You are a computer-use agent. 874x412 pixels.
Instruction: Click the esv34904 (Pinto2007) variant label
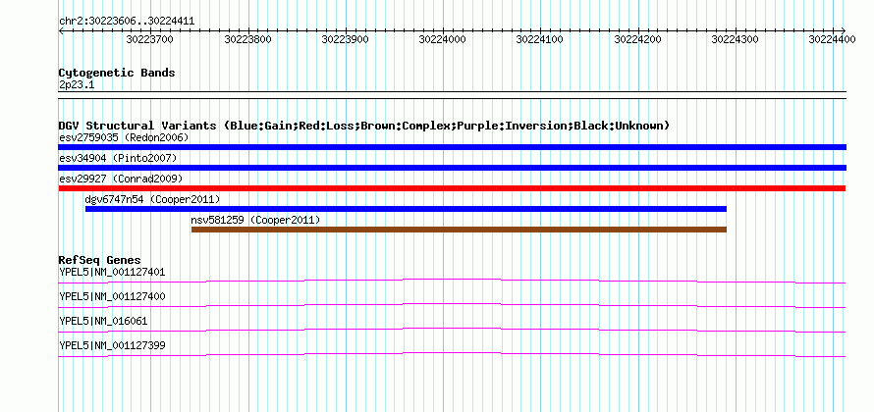(x=118, y=158)
